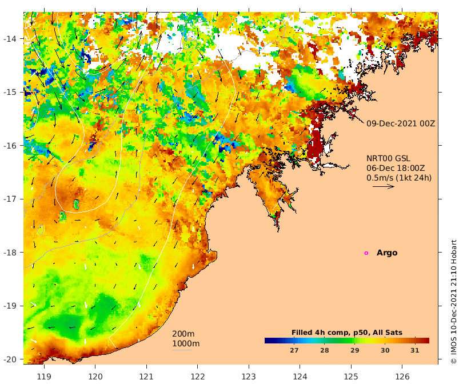The height and width of the screenshot is (384, 463).
Task: Click colorbar value '30'
Action: coord(385,350)
